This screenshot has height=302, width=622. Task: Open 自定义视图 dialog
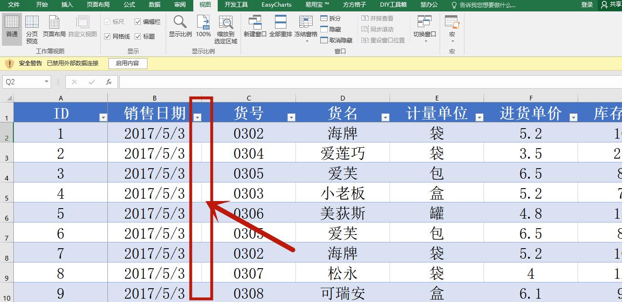[x=82, y=26]
